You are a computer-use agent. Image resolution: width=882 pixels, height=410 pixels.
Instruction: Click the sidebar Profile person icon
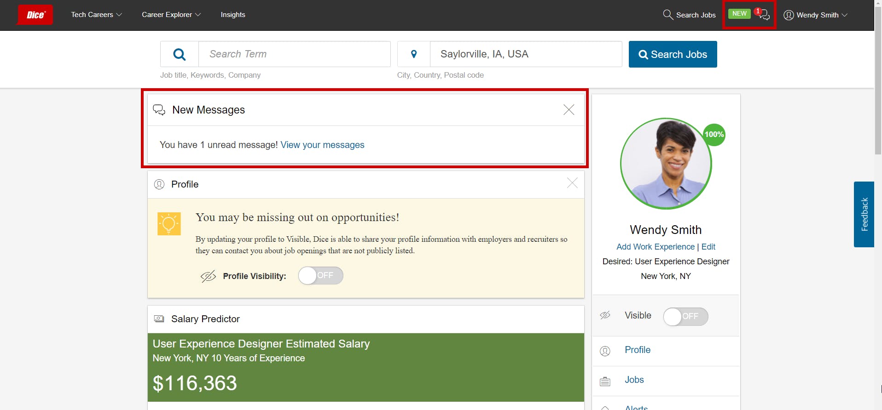[x=605, y=351]
